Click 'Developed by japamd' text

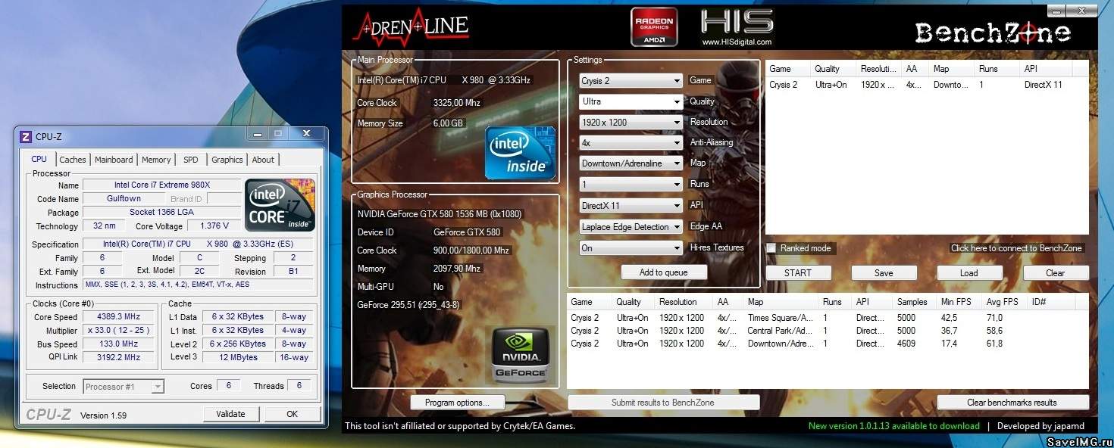pos(1040,426)
